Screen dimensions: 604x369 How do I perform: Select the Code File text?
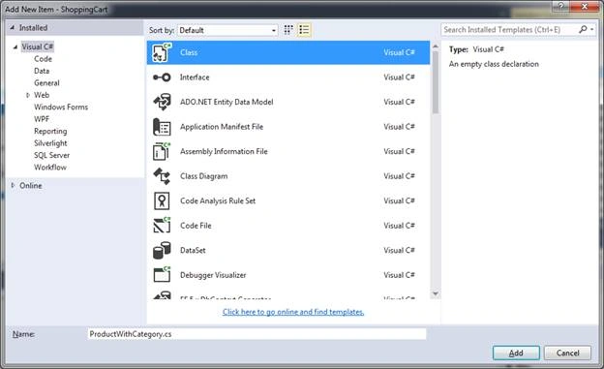click(196, 226)
